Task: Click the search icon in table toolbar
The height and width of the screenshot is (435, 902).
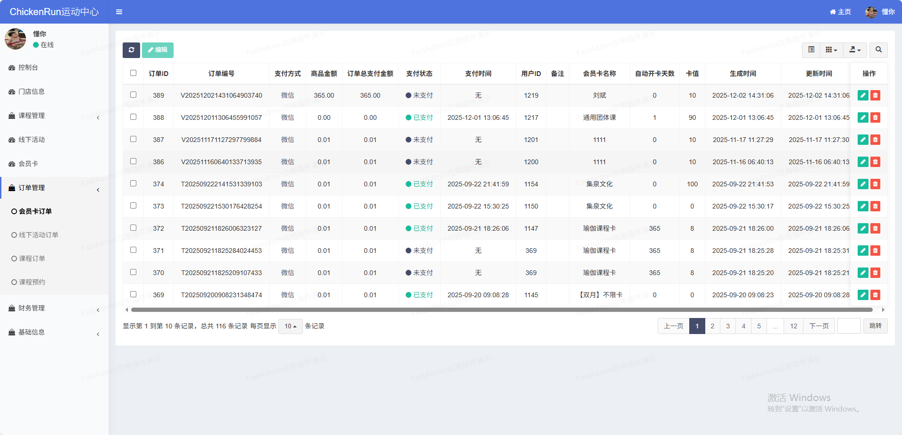Action: (x=878, y=50)
